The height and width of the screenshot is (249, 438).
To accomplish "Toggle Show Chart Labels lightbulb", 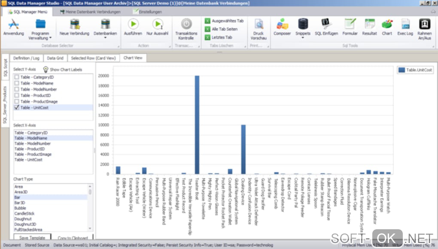I will pyautogui.click(x=46, y=70).
